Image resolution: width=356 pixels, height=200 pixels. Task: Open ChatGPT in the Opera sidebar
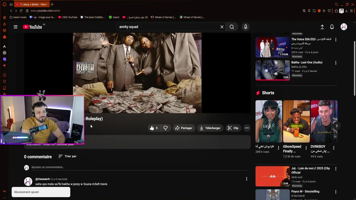[4, 53]
